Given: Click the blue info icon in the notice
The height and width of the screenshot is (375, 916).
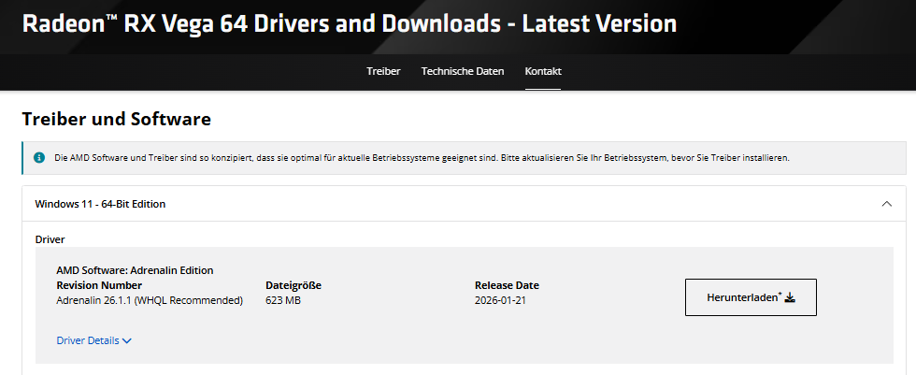Looking at the screenshot, I should click(x=39, y=158).
